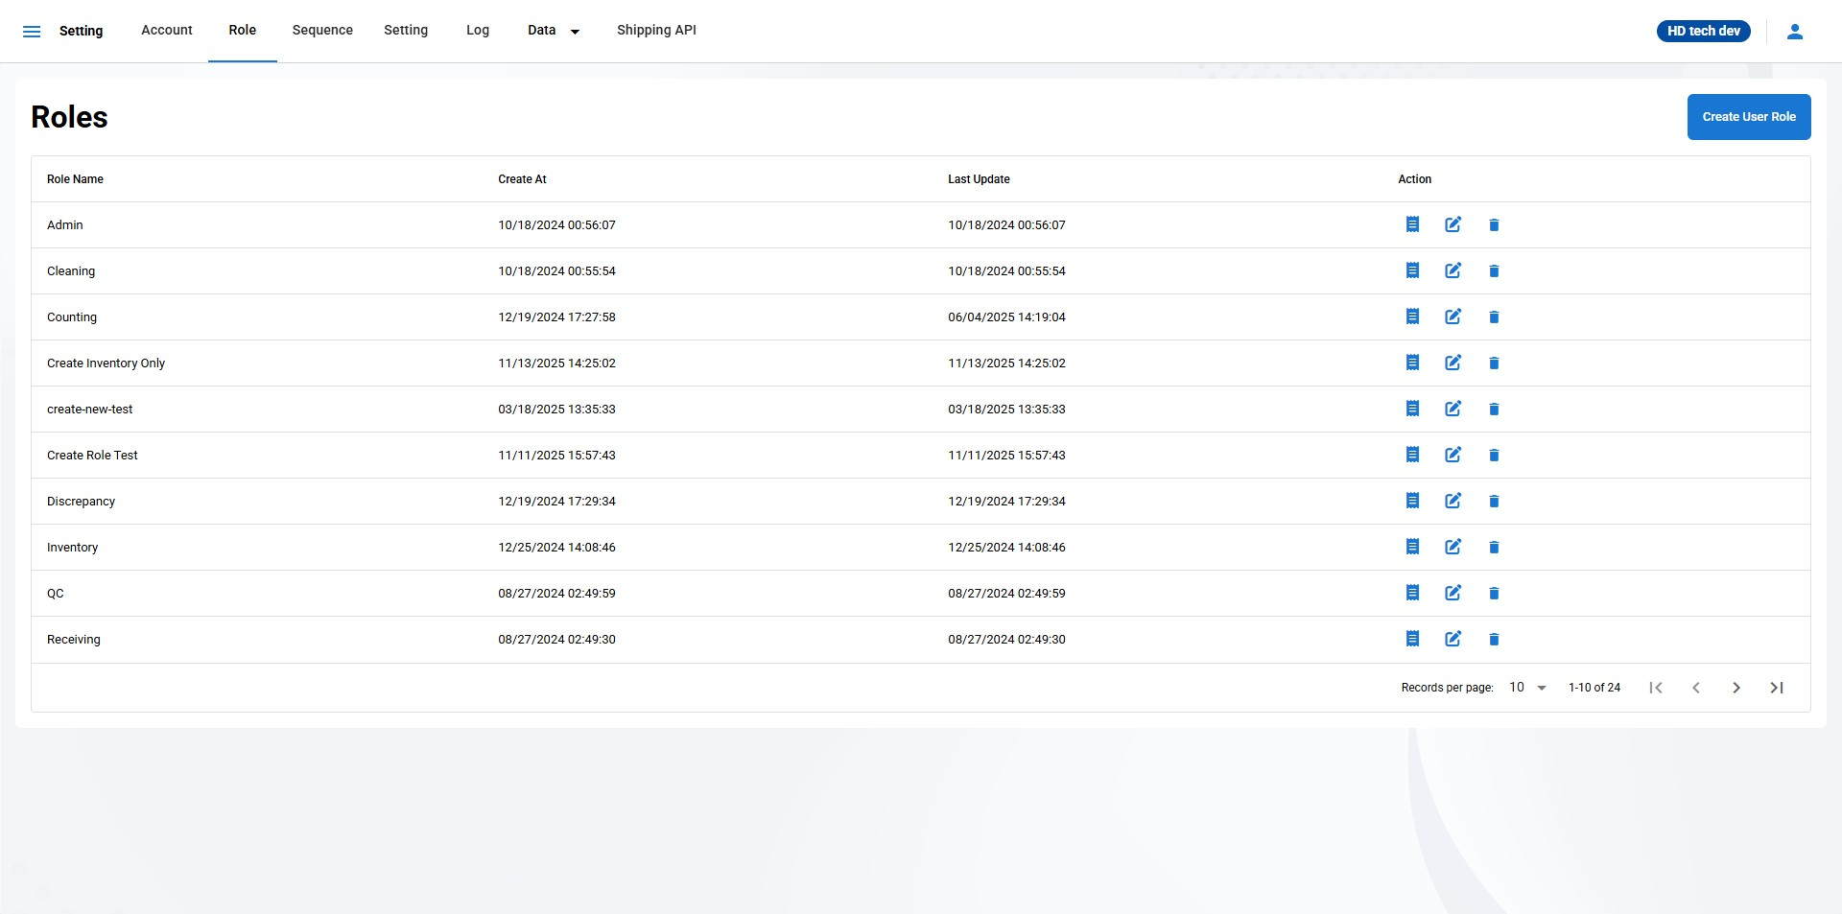
Task: Switch to the Account tab
Action: [x=167, y=31]
